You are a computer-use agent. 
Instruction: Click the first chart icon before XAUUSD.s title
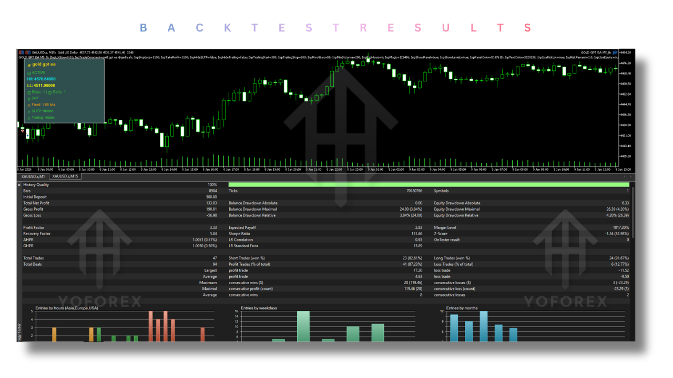point(20,52)
